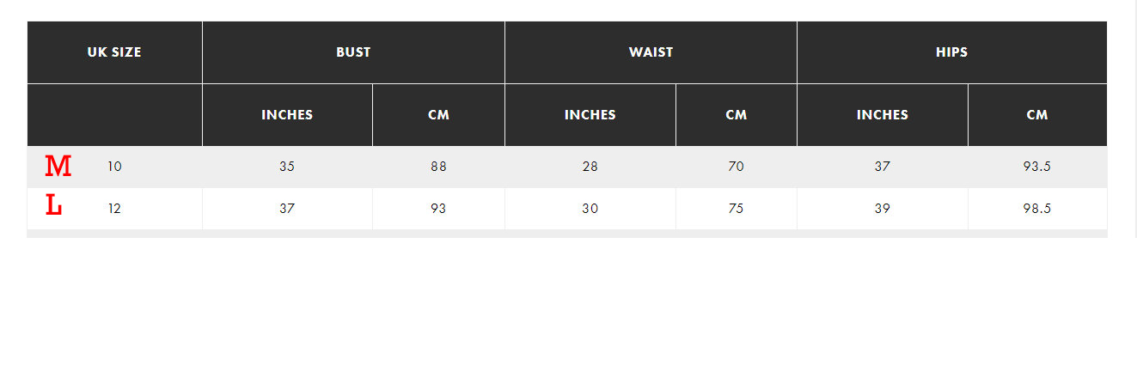Click waist value 70 cm
This screenshot has width=1137, height=365.
[737, 167]
